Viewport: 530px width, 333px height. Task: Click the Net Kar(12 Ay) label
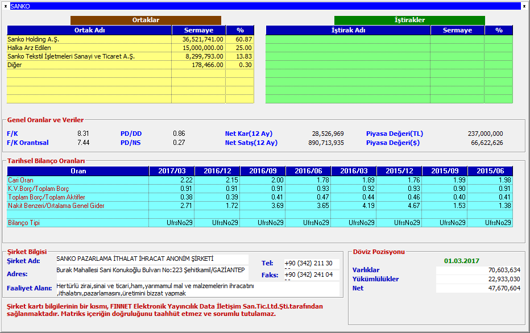[x=249, y=134]
